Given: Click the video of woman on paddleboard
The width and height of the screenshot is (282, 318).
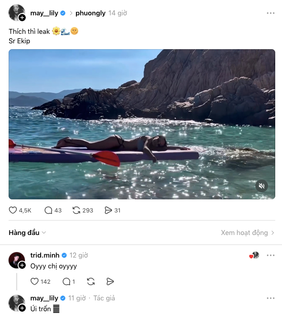Looking at the screenshot, I should (x=141, y=124).
